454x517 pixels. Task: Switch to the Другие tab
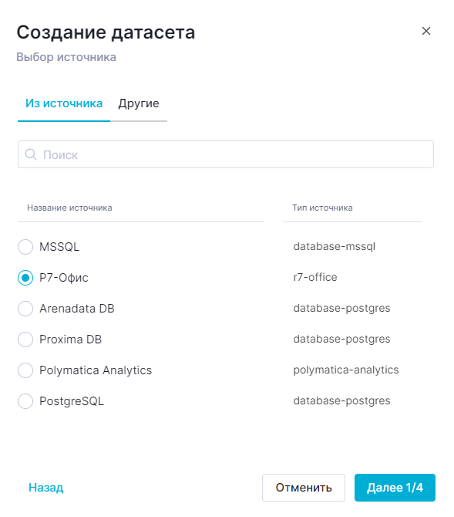[x=139, y=103]
